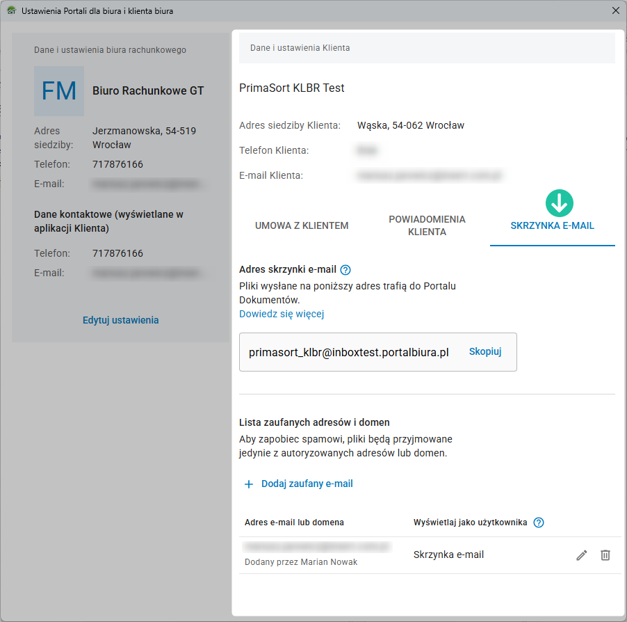Viewport: 627px width, 622px height.
Task: Click help icon next to Wyświetlaj jako użytkownika
Action: click(x=538, y=523)
